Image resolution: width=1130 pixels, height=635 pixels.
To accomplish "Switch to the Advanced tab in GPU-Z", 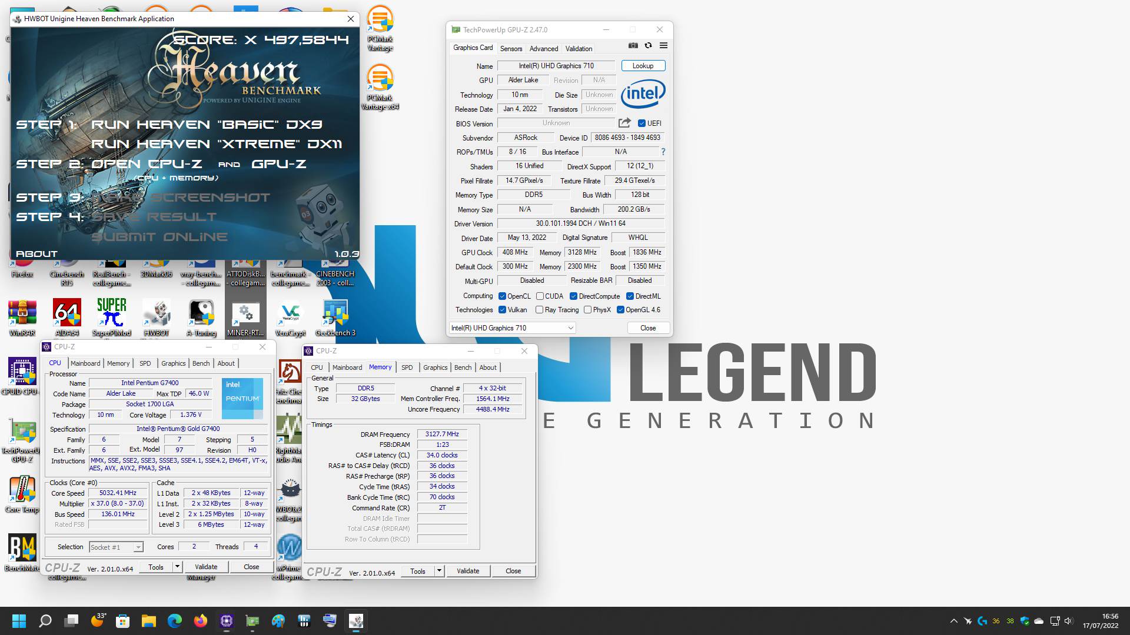I will tap(544, 49).
